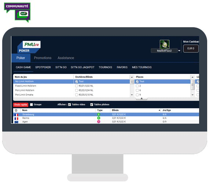Select No Limit Hold'em game
Screen dimensions: 209x184
43,81
